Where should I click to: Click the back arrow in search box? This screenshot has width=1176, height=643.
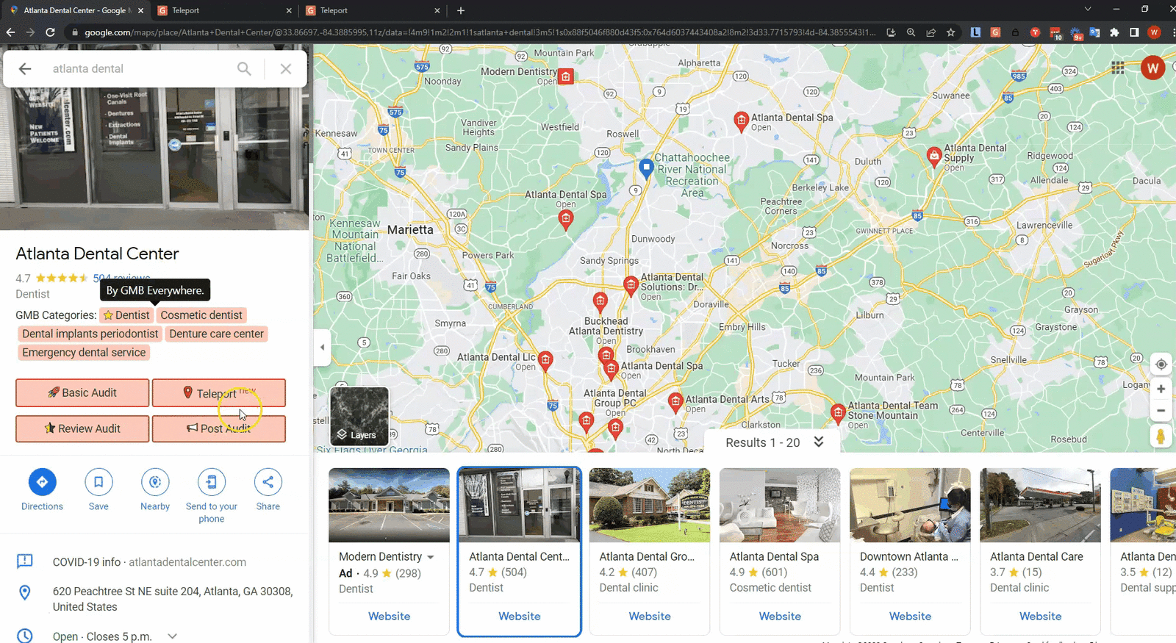tap(25, 68)
